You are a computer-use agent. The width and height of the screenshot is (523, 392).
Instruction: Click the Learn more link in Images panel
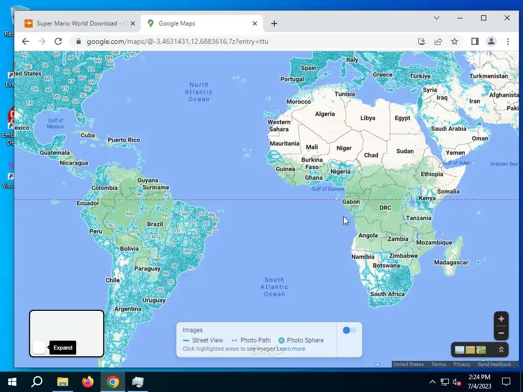(291, 349)
